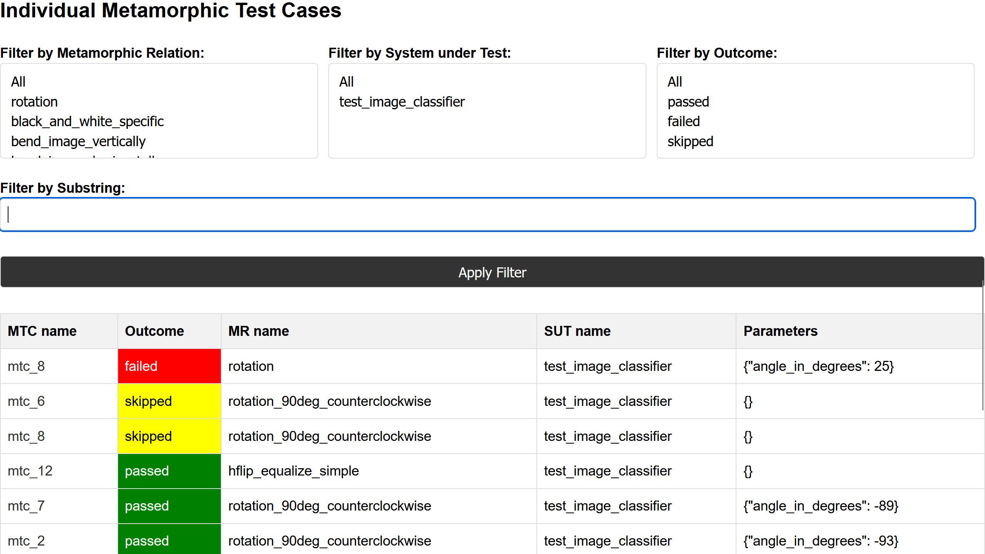Click the mtc_12 row name cell
Image resolution: width=985 pixels, height=554 pixels.
(x=30, y=471)
